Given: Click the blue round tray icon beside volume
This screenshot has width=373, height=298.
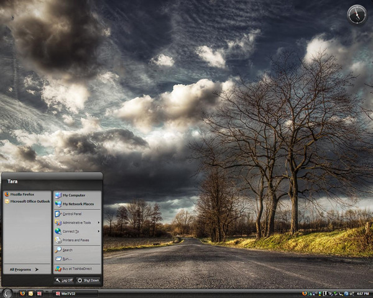Looking at the screenshot, I should pos(346,294).
